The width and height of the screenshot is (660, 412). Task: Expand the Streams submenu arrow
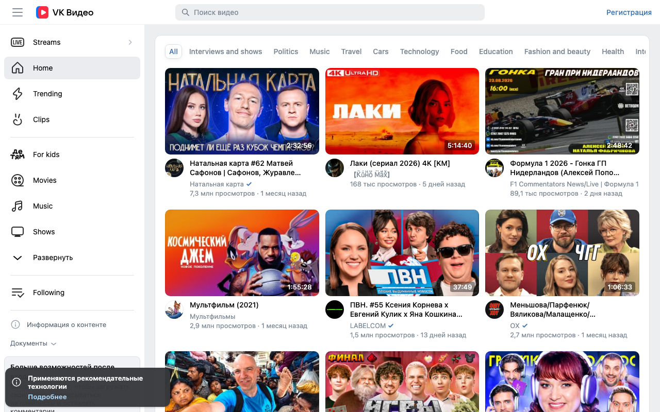(x=130, y=42)
